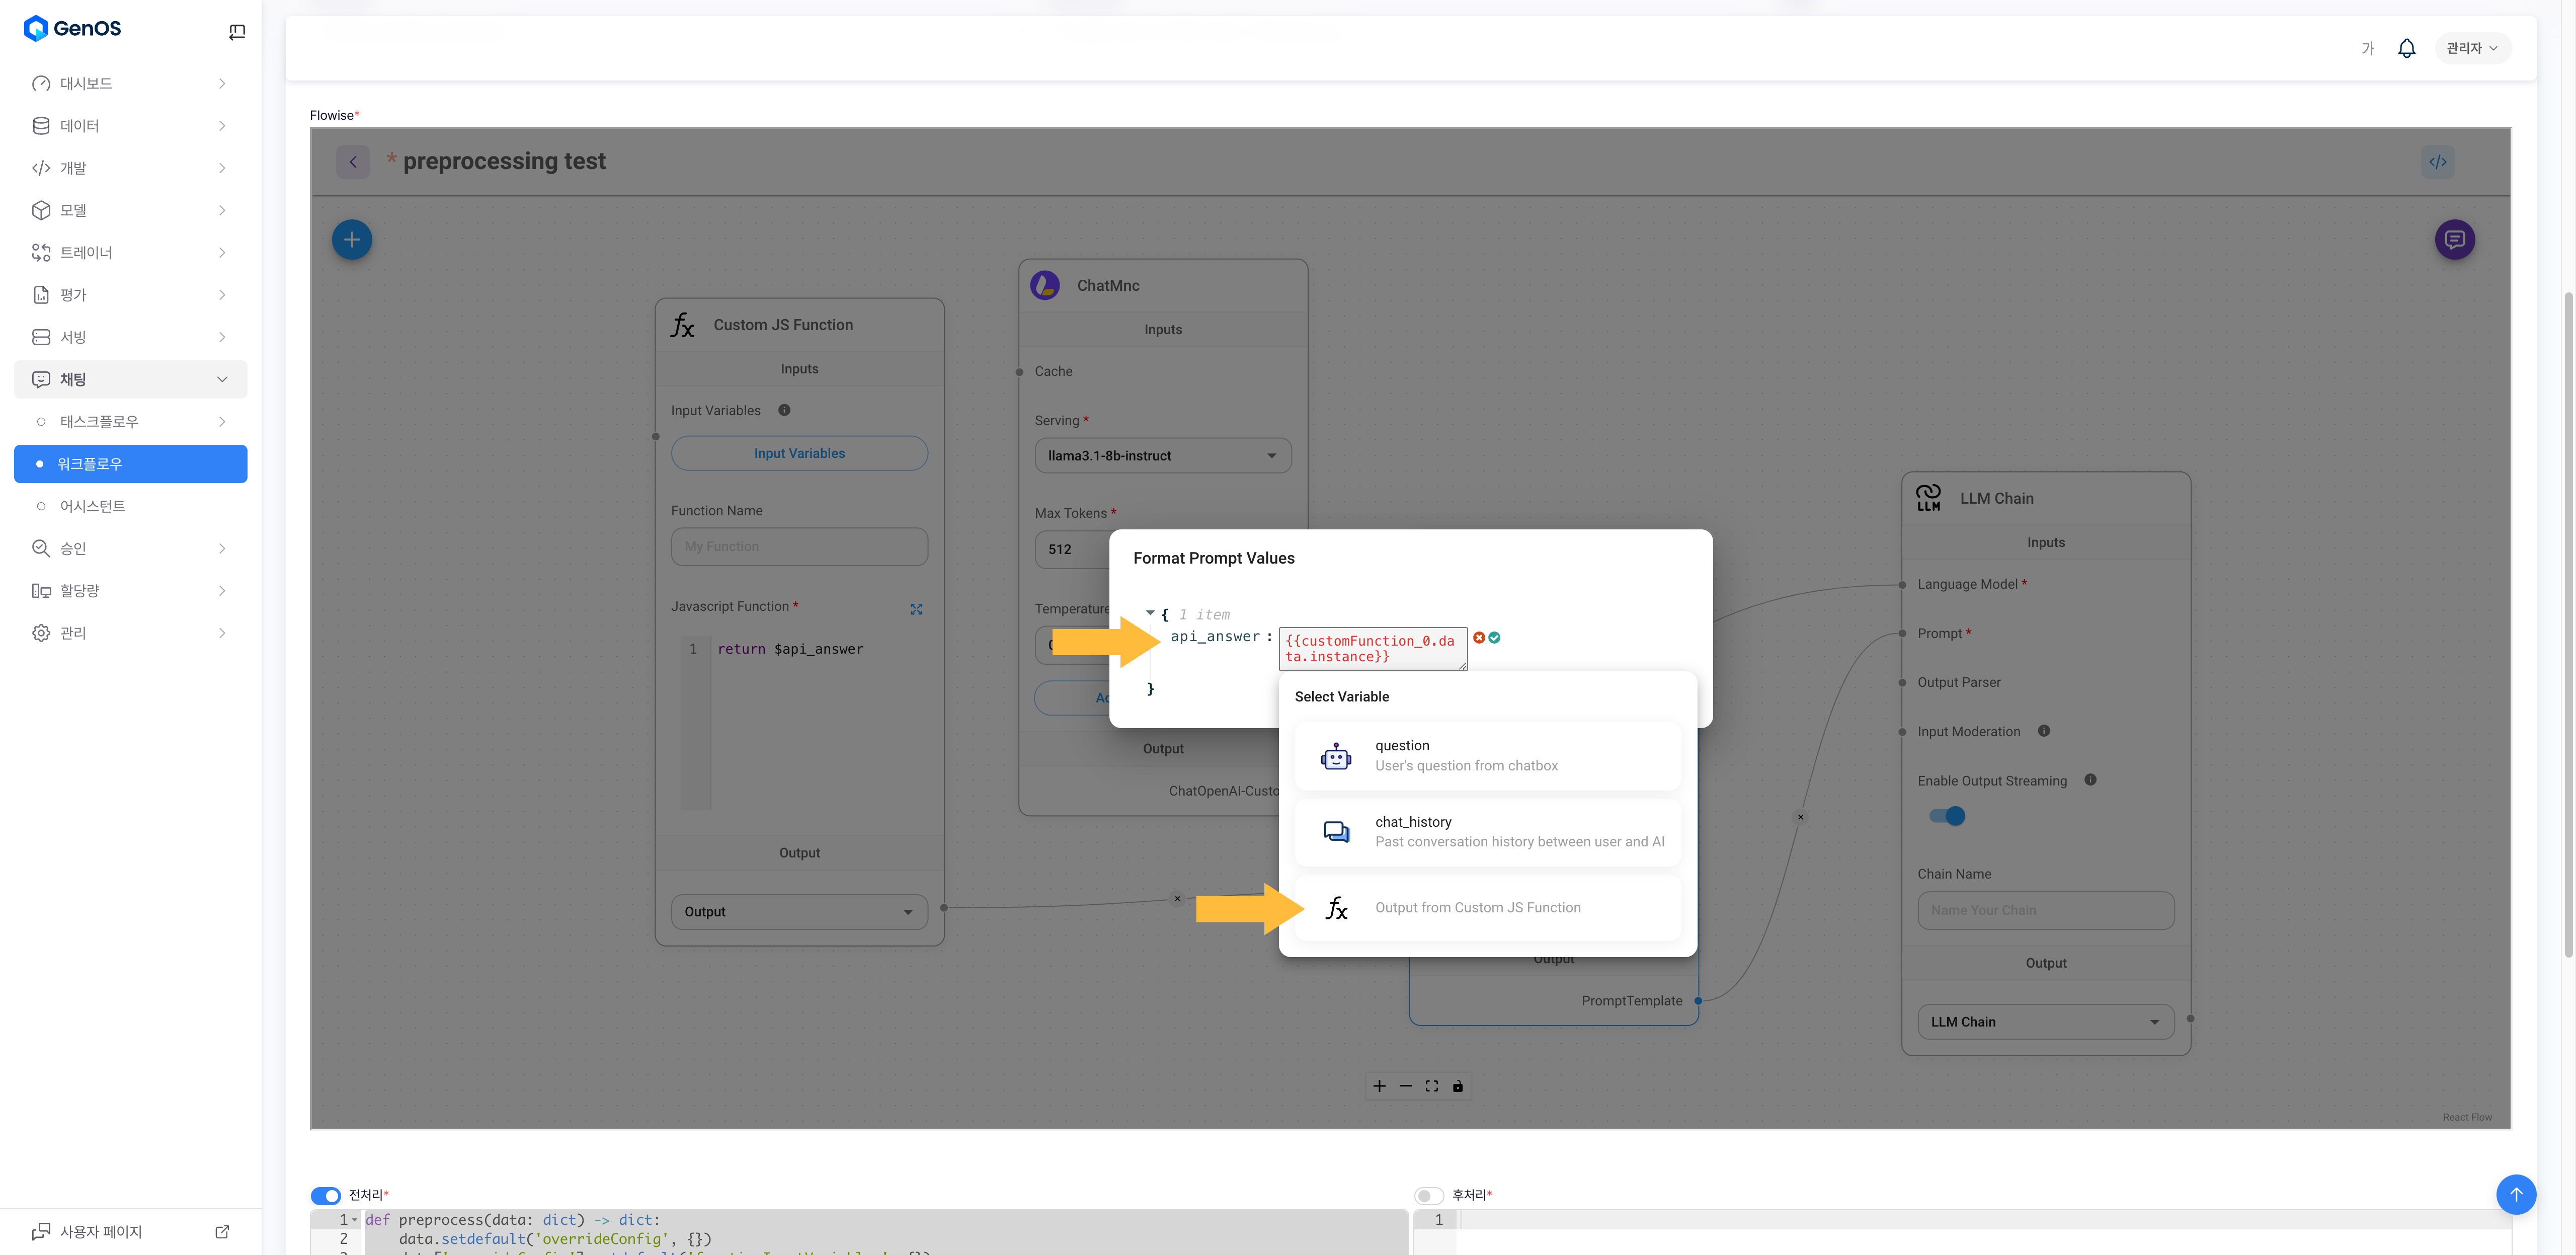
Task: Open the Serving llama3.1-8b-instruct dropdown
Action: (1162, 456)
